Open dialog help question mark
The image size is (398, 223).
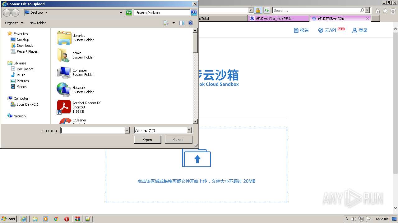click(x=191, y=23)
